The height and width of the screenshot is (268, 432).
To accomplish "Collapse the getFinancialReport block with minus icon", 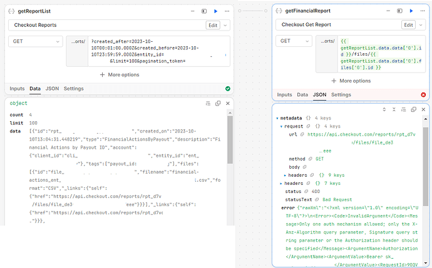I will [388, 11].
